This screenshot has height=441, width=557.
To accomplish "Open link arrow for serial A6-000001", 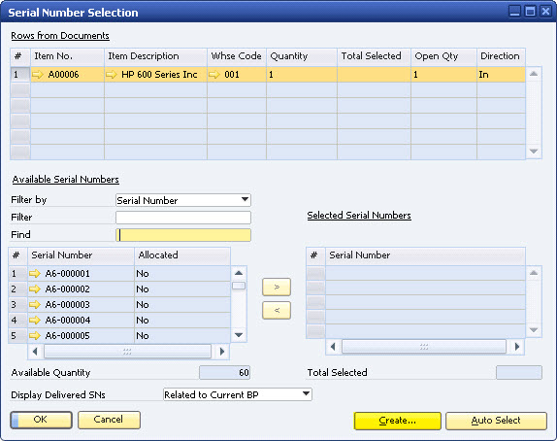I will tap(35, 274).
